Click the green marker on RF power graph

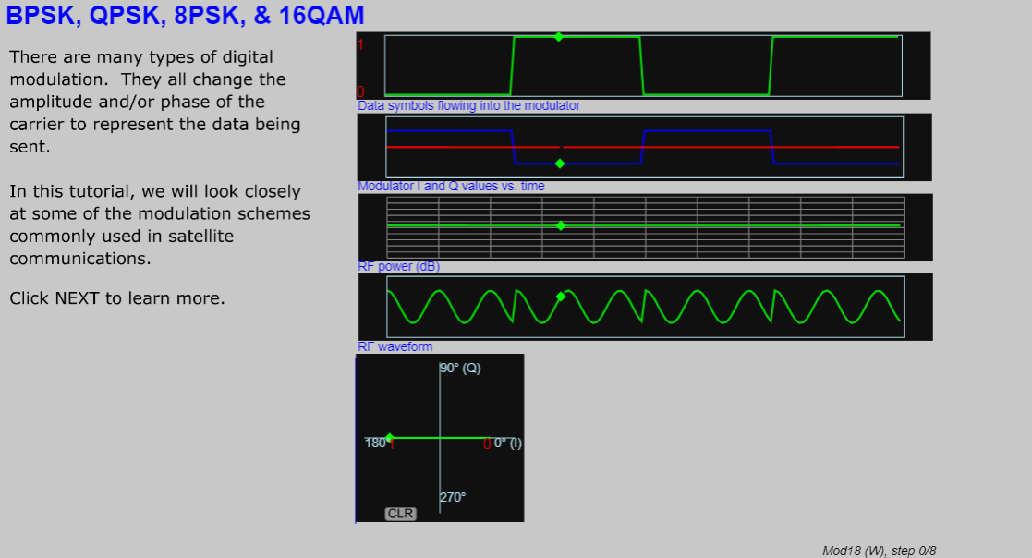pos(561,225)
